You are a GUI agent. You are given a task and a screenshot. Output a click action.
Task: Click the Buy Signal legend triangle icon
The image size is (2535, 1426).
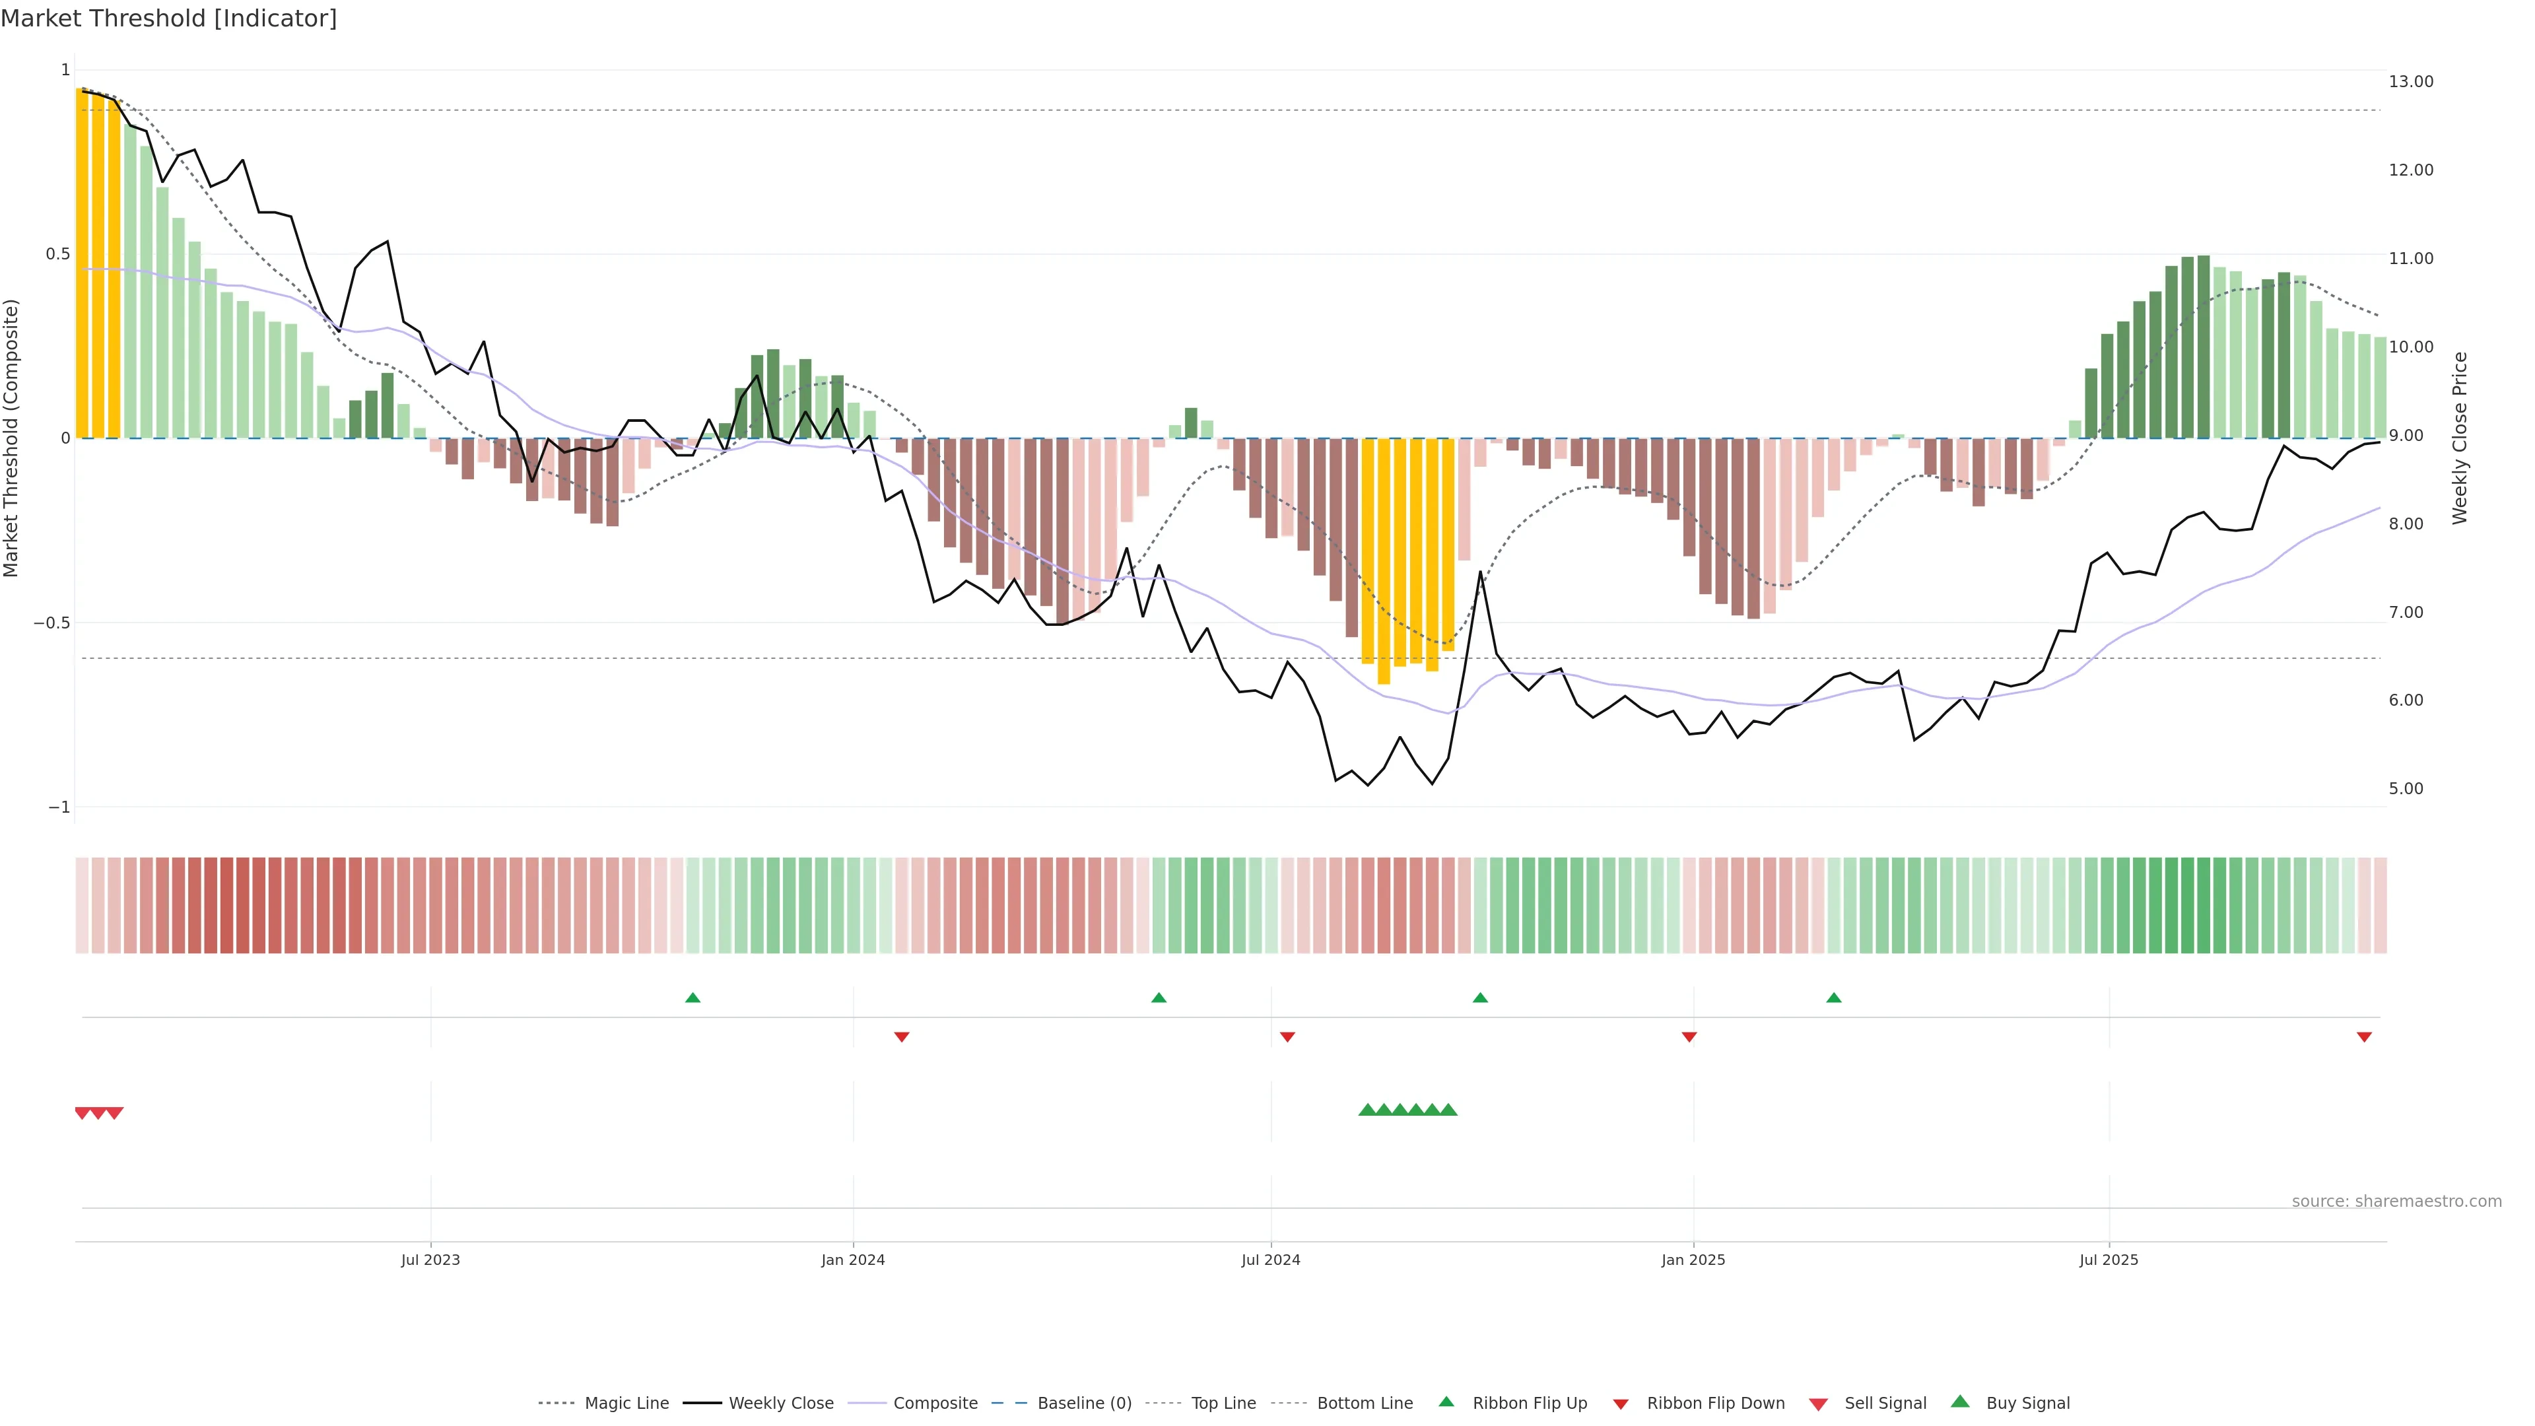1960,1402
